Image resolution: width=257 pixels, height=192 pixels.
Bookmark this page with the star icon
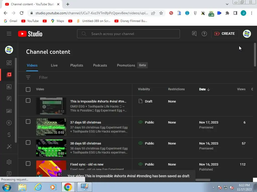pyautogui.click(x=161, y=13)
